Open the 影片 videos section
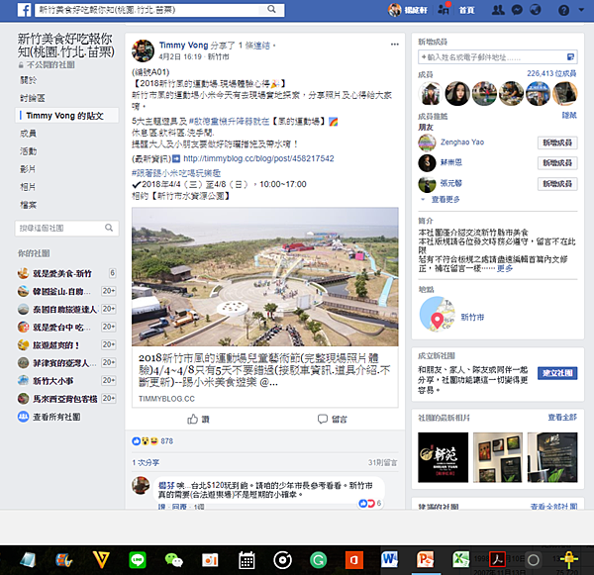594x575 pixels. [x=28, y=169]
